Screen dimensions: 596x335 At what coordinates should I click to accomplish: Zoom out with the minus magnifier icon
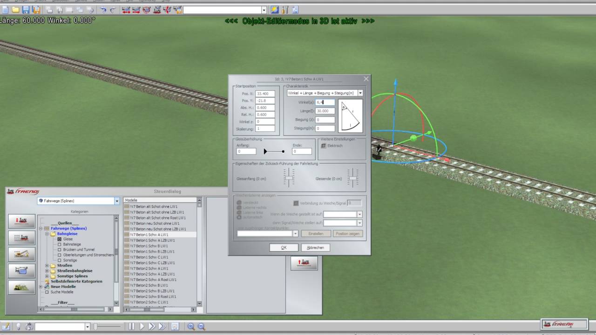pos(201,327)
